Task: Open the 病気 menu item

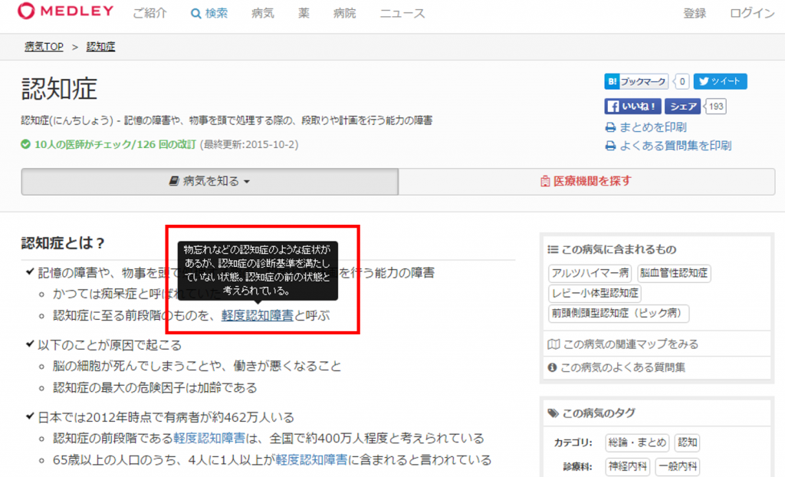Action: click(263, 14)
